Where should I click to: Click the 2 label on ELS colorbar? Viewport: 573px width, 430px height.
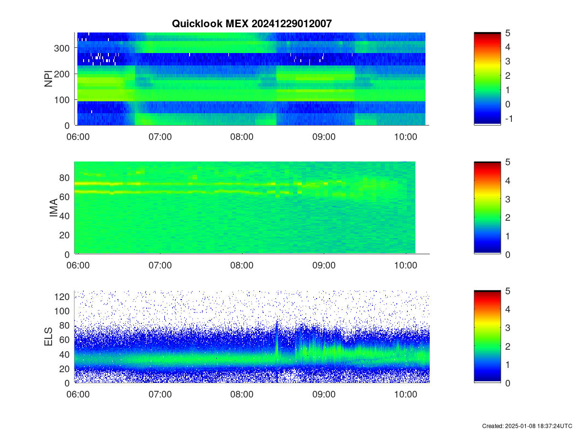pos(508,346)
